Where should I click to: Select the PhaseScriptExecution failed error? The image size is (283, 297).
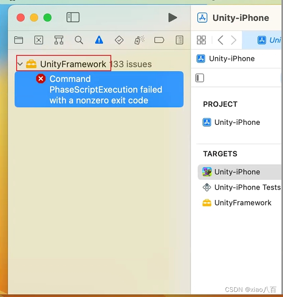coord(99,89)
